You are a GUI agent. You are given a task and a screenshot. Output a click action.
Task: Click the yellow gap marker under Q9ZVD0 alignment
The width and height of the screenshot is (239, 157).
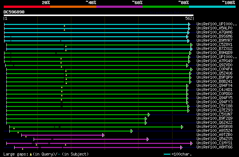tap(61, 67)
